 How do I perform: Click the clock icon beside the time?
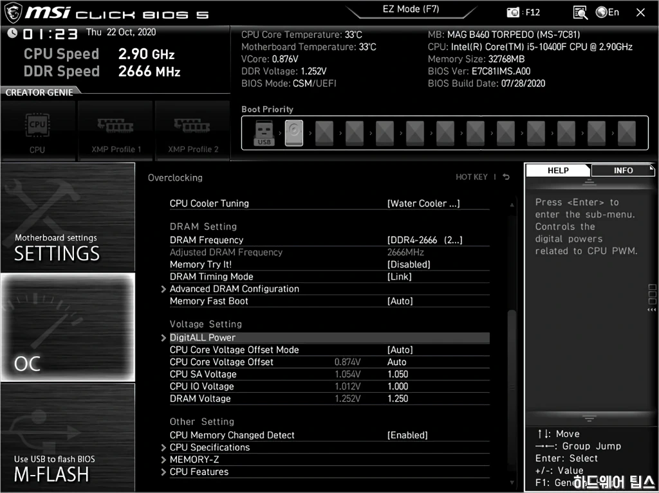12,33
